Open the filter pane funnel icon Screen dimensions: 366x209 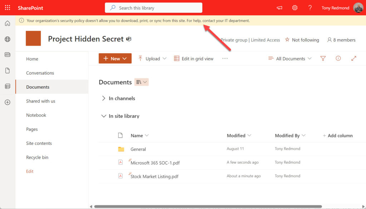point(323,58)
